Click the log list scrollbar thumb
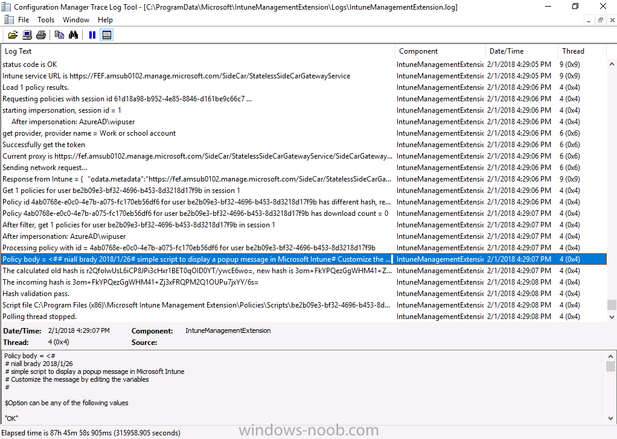Viewport: 617px width, 439px height. click(x=612, y=305)
